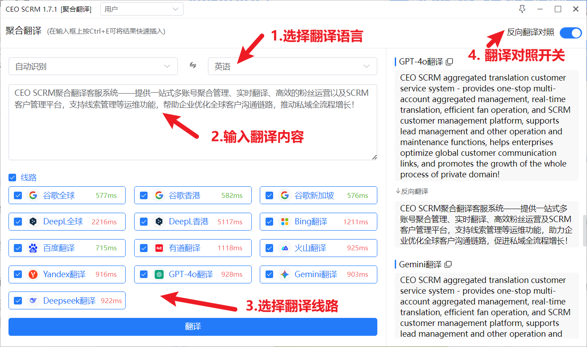Uncheck the 谷歌全球 route checkbox

pyautogui.click(x=18, y=195)
